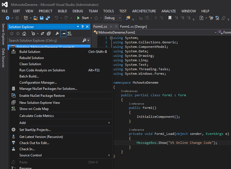
Task: Open the Debug solution configuration dropdown
Action: tap(113, 18)
